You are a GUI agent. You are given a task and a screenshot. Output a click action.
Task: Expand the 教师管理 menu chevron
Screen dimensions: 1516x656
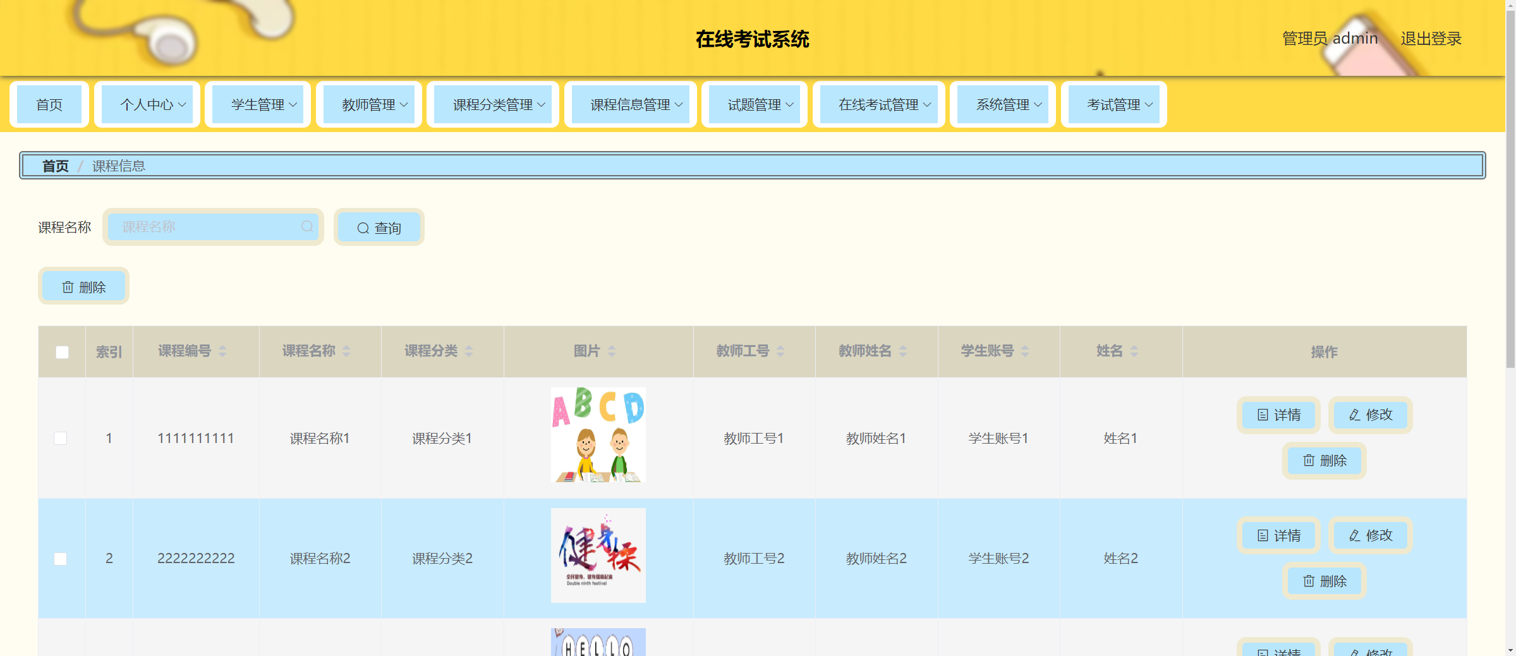[x=404, y=105]
